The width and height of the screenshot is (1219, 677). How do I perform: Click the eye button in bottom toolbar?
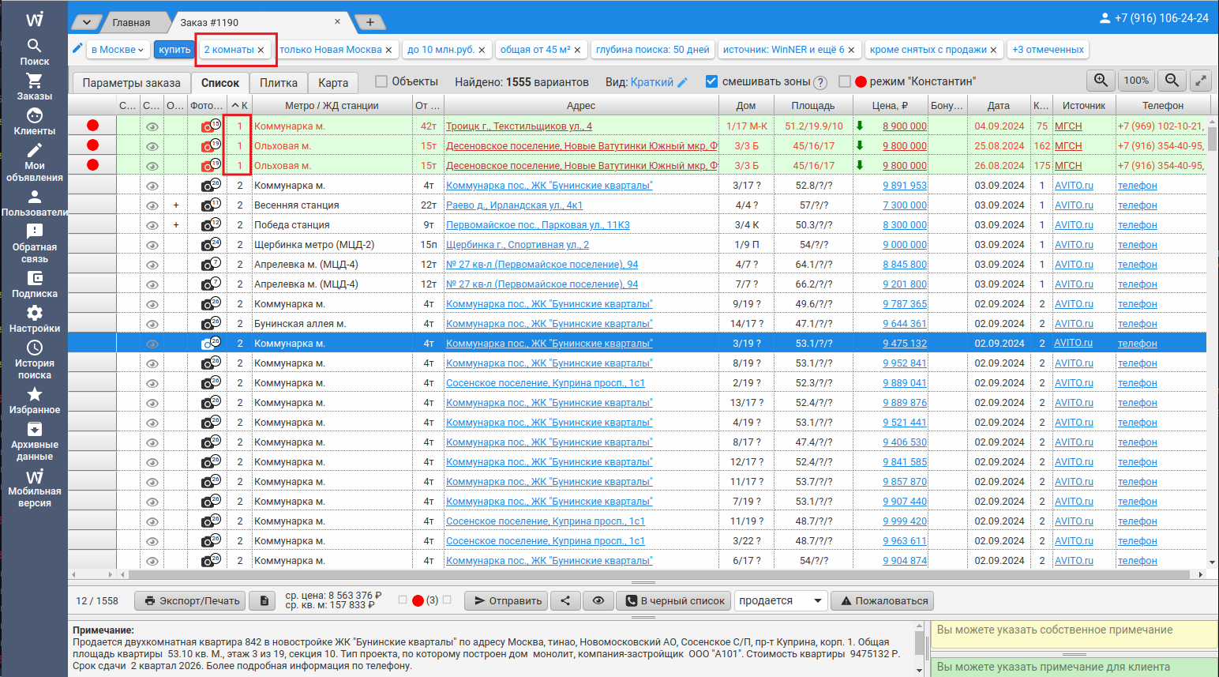(598, 600)
